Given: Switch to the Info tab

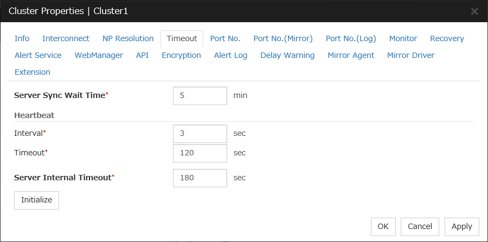Looking at the screenshot, I should pos(22,38).
